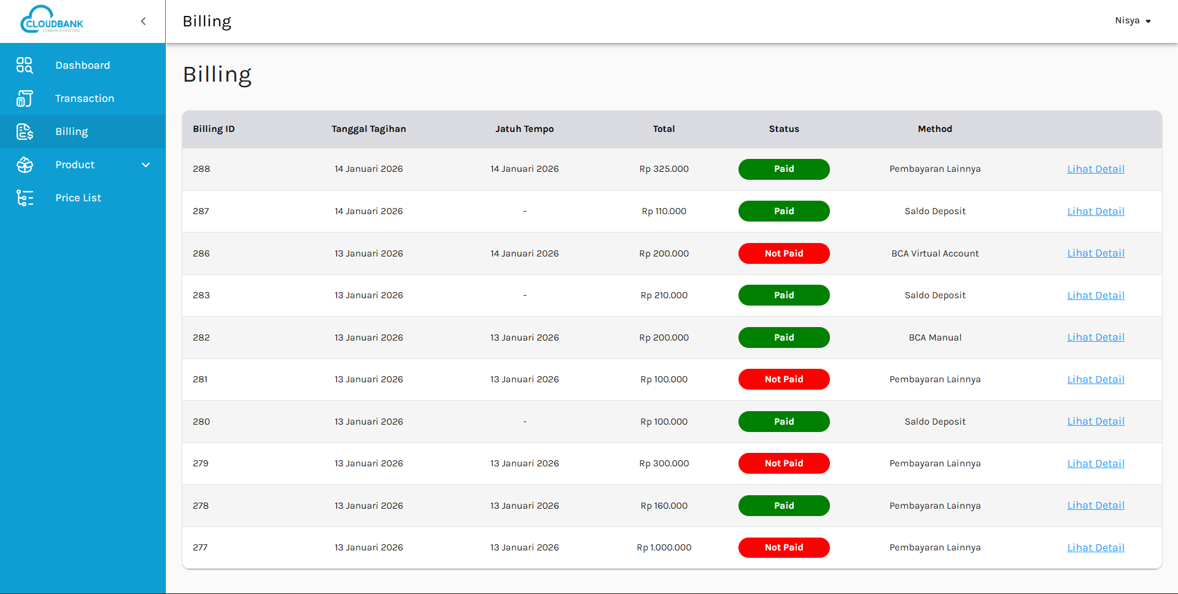Expand the Product submenu chevron
The width and height of the screenshot is (1178, 594).
pyautogui.click(x=145, y=164)
